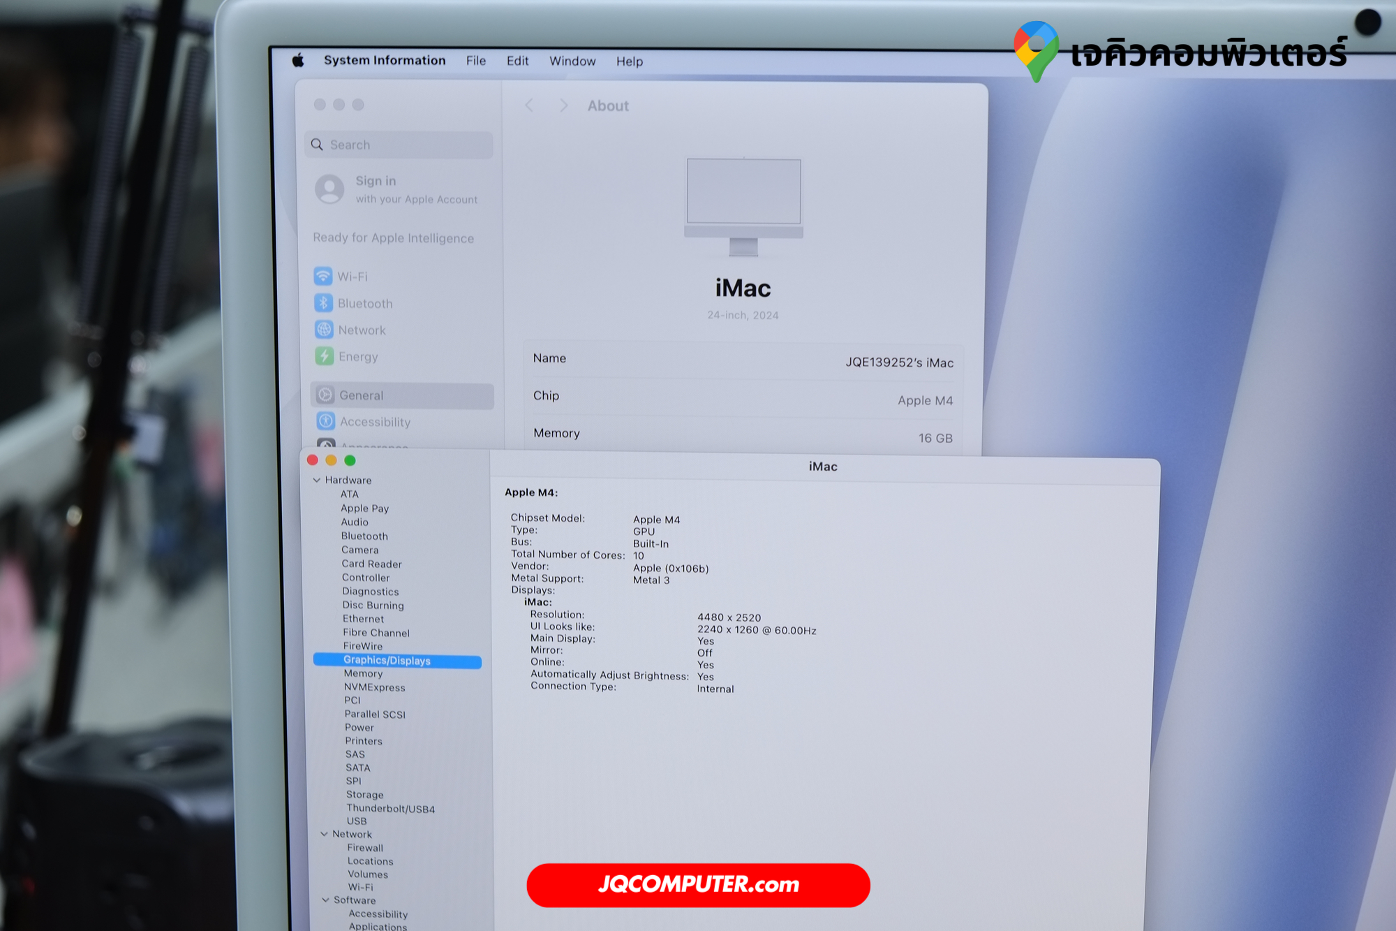
Task: Select Power in the Hardware list
Action: point(359,728)
